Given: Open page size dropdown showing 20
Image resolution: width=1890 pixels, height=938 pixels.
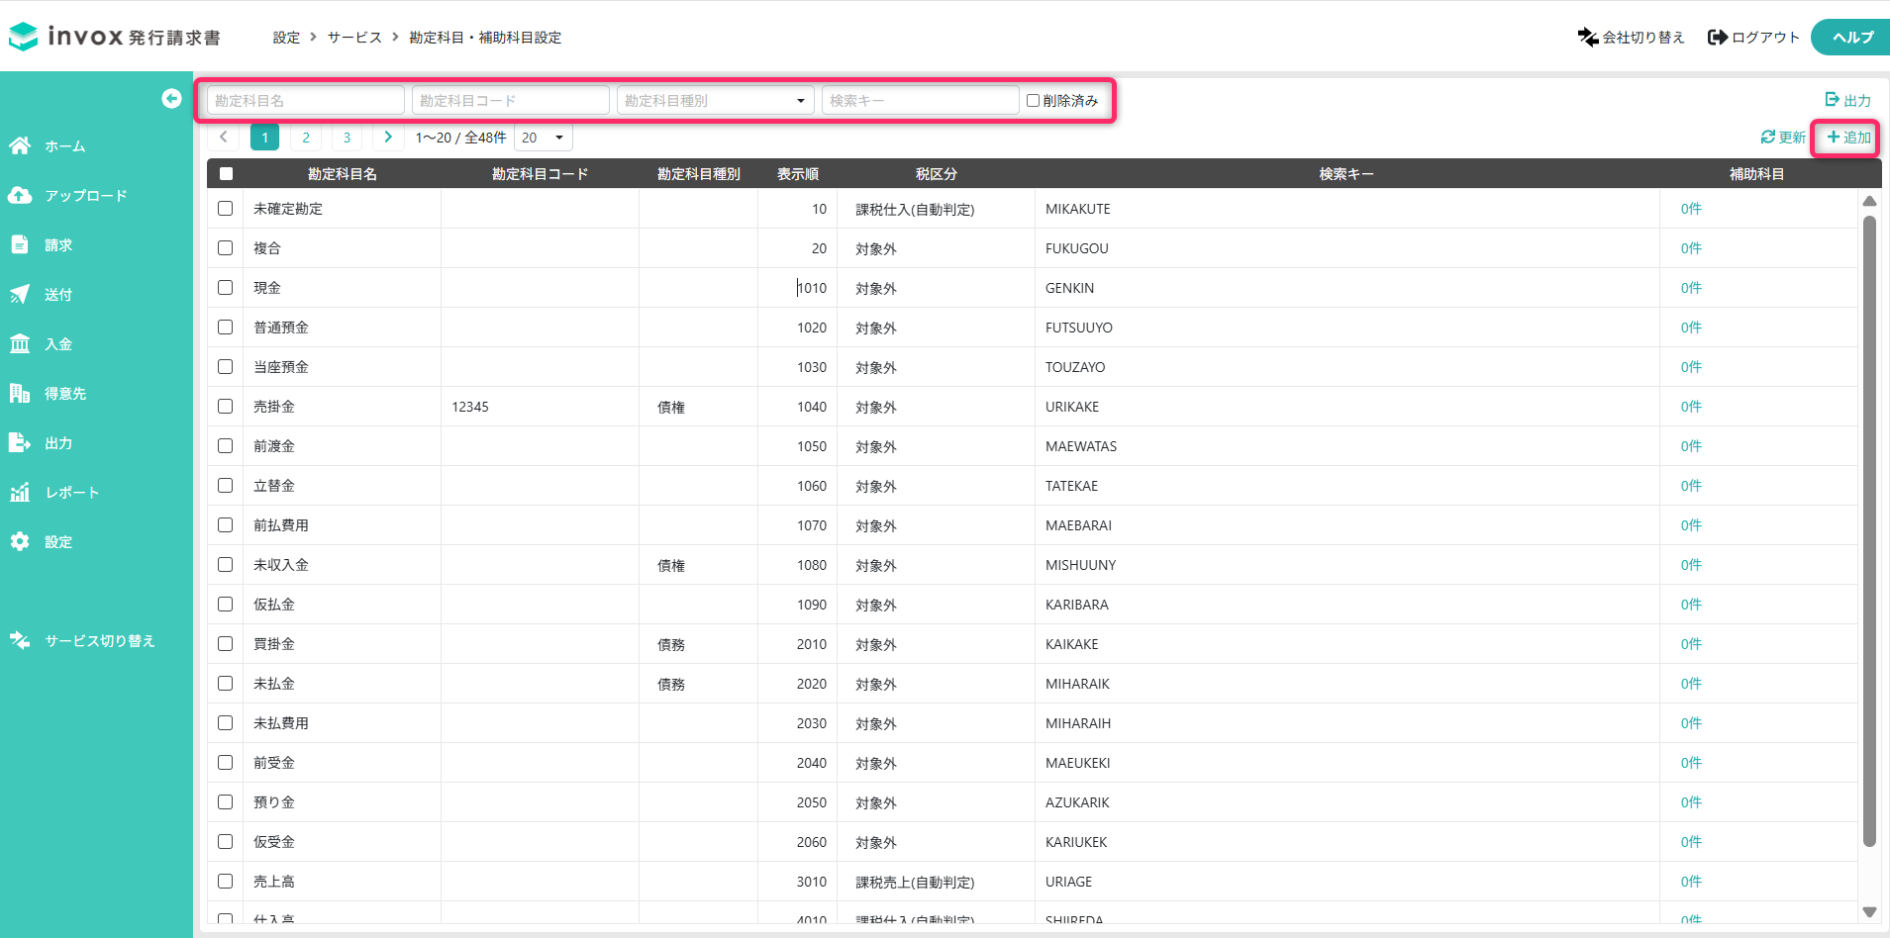Looking at the screenshot, I should tap(543, 138).
